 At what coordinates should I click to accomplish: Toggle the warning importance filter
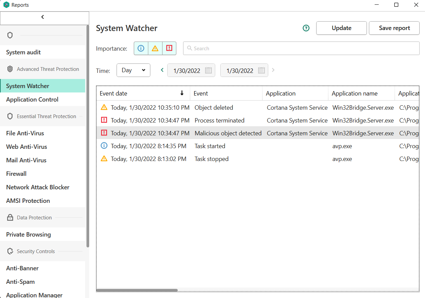[155, 49]
